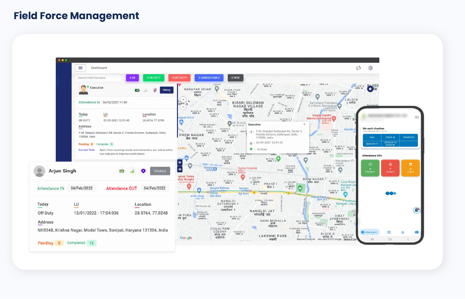Viewport: 465px width, 299px height.
Task: Open History for Arjun Singh
Action: coord(160,171)
